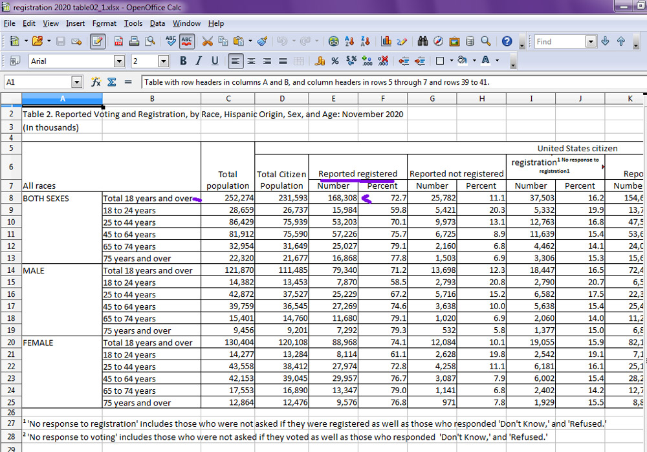The image size is (647, 452).
Task: Click the Cut scissors icon
Action: coord(207,41)
